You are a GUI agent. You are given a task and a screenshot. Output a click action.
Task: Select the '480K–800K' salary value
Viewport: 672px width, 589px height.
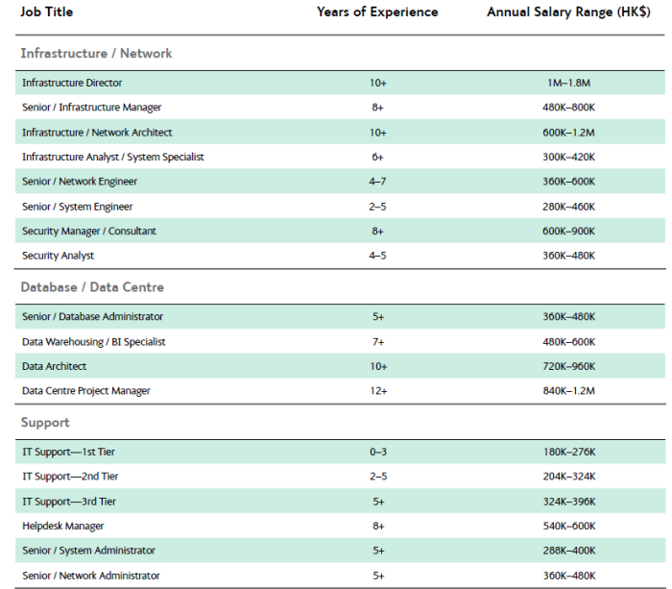coord(568,108)
